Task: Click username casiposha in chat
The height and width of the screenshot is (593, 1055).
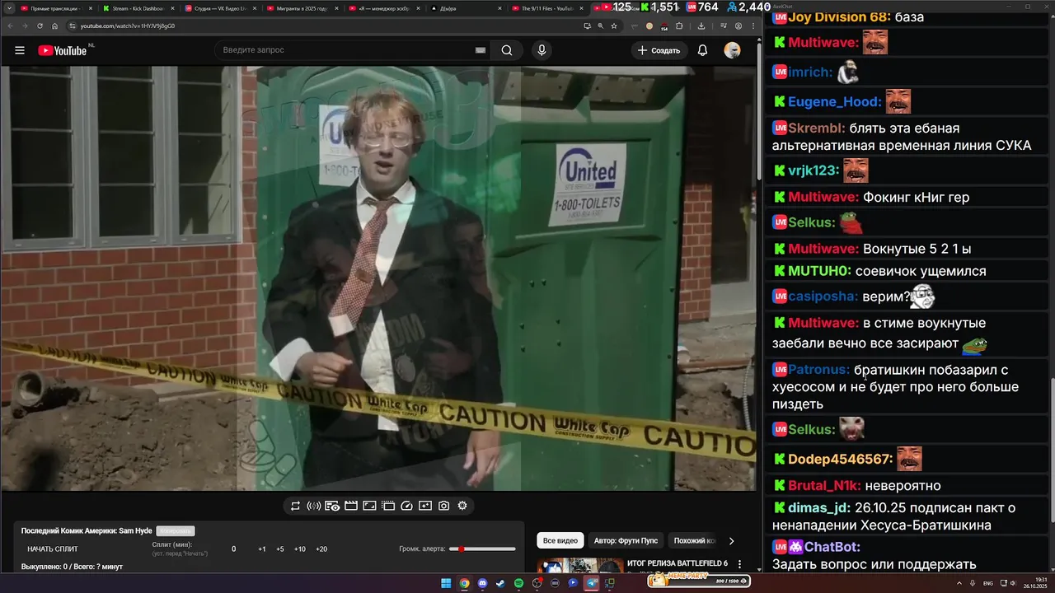Action: [x=823, y=296]
